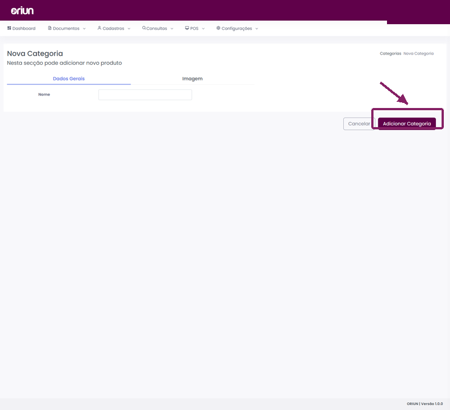Click the Cancelar button

tap(359, 124)
